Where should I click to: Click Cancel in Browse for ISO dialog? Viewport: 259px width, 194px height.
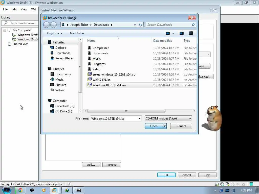tap(181, 126)
